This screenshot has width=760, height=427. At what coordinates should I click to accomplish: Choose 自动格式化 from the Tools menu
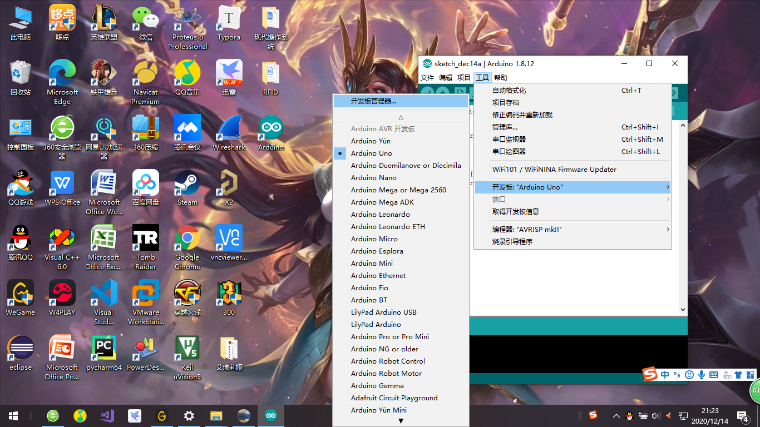pyautogui.click(x=573, y=90)
